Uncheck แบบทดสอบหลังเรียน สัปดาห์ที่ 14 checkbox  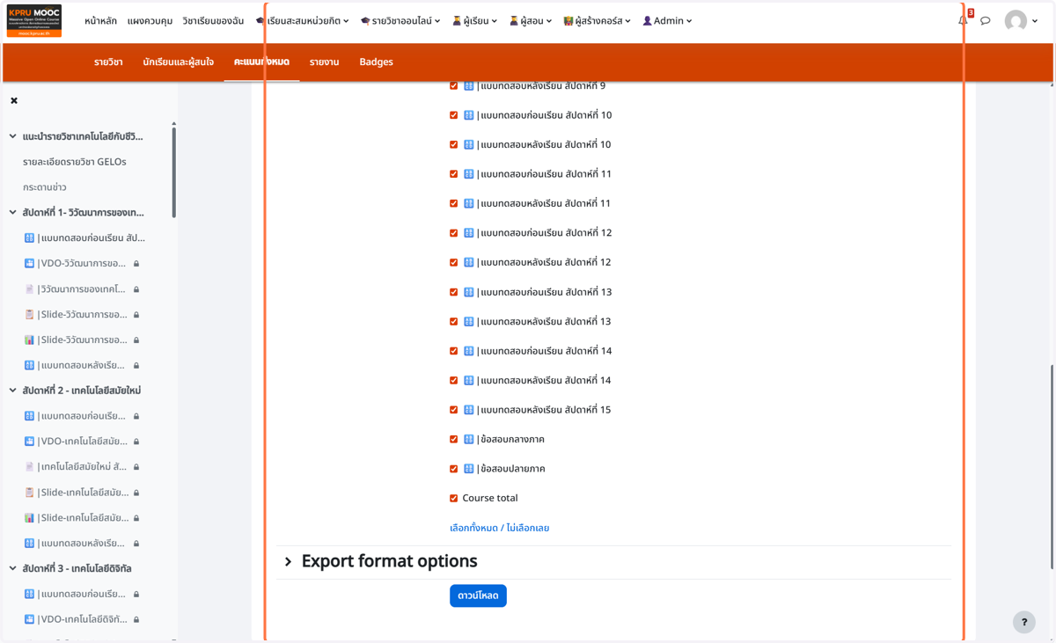454,380
